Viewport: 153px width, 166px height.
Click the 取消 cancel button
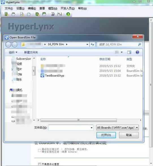tap(129, 135)
